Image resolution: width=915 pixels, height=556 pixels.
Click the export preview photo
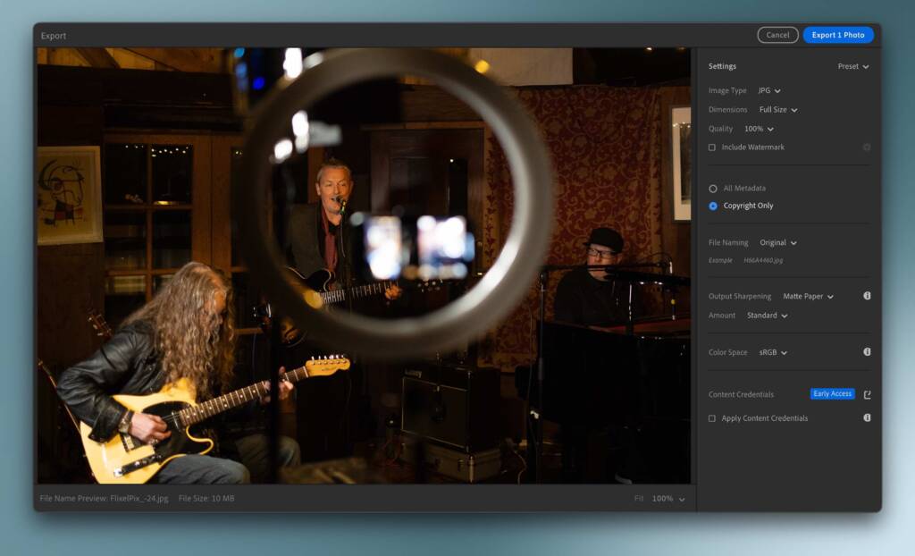tap(364, 265)
